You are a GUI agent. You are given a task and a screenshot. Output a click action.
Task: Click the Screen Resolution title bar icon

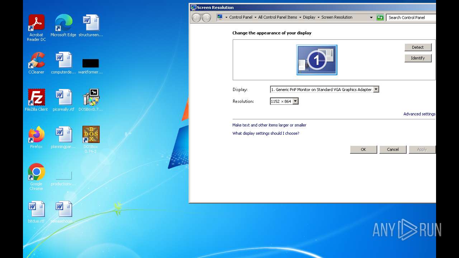193,7
